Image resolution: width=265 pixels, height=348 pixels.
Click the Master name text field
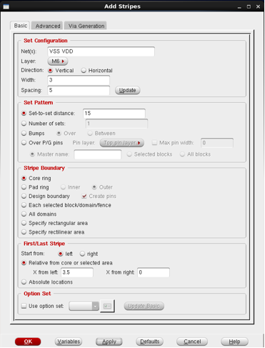pyautogui.click(x=98, y=154)
